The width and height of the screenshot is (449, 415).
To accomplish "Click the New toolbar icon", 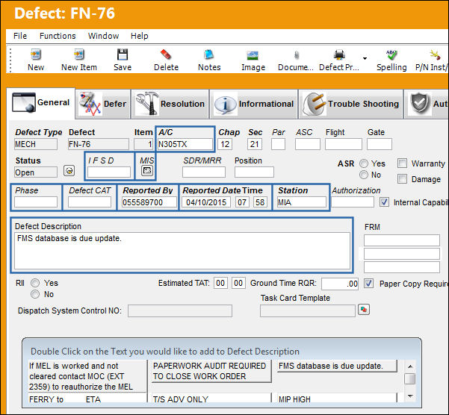I will tap(36, 54).
